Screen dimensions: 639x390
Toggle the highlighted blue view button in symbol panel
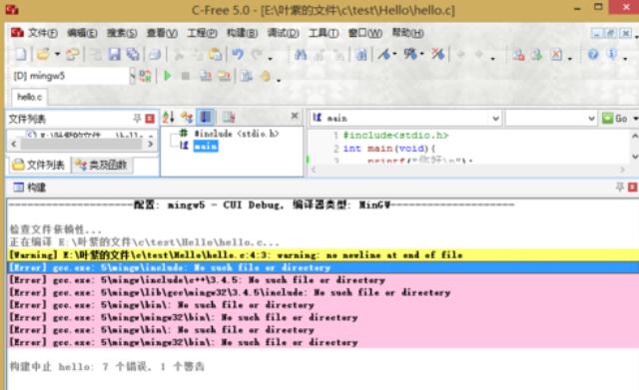(206, 118)
